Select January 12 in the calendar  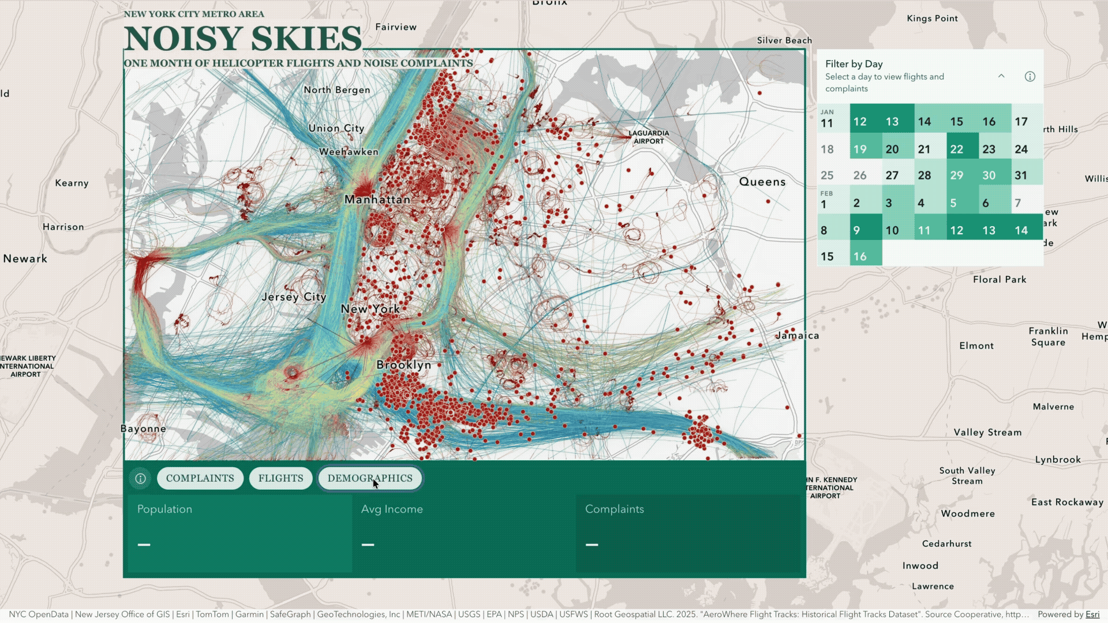(866, 118)
